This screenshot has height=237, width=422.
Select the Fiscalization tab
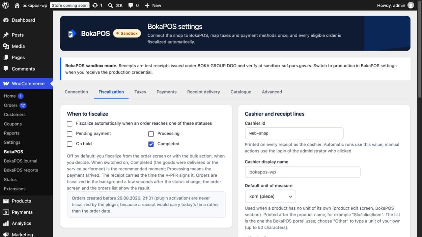pos(111,92)
